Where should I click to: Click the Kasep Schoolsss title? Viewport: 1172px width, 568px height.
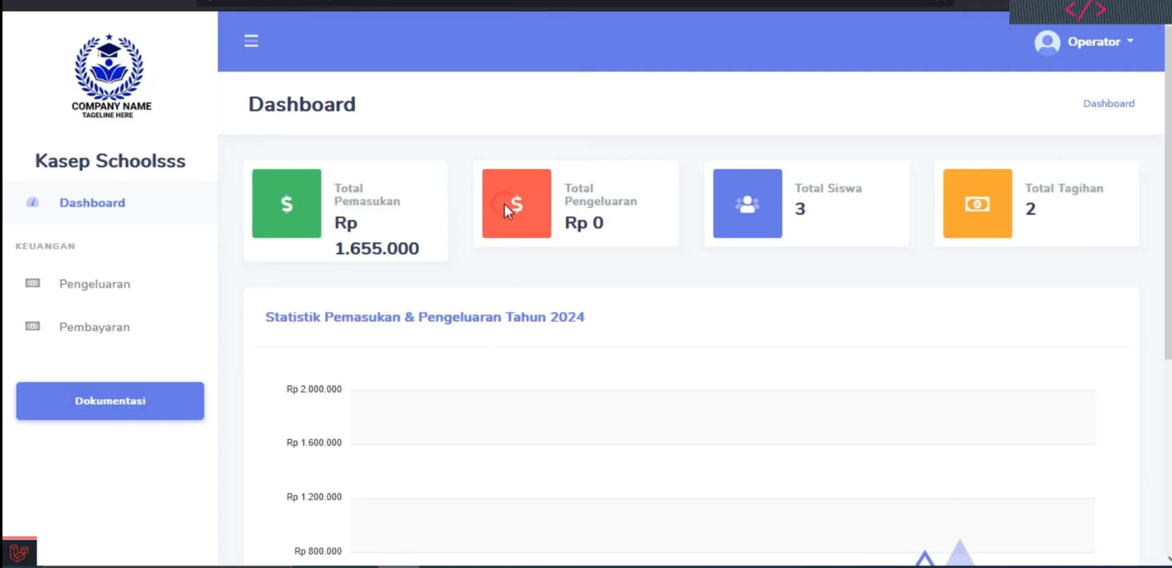pos(110,161)
